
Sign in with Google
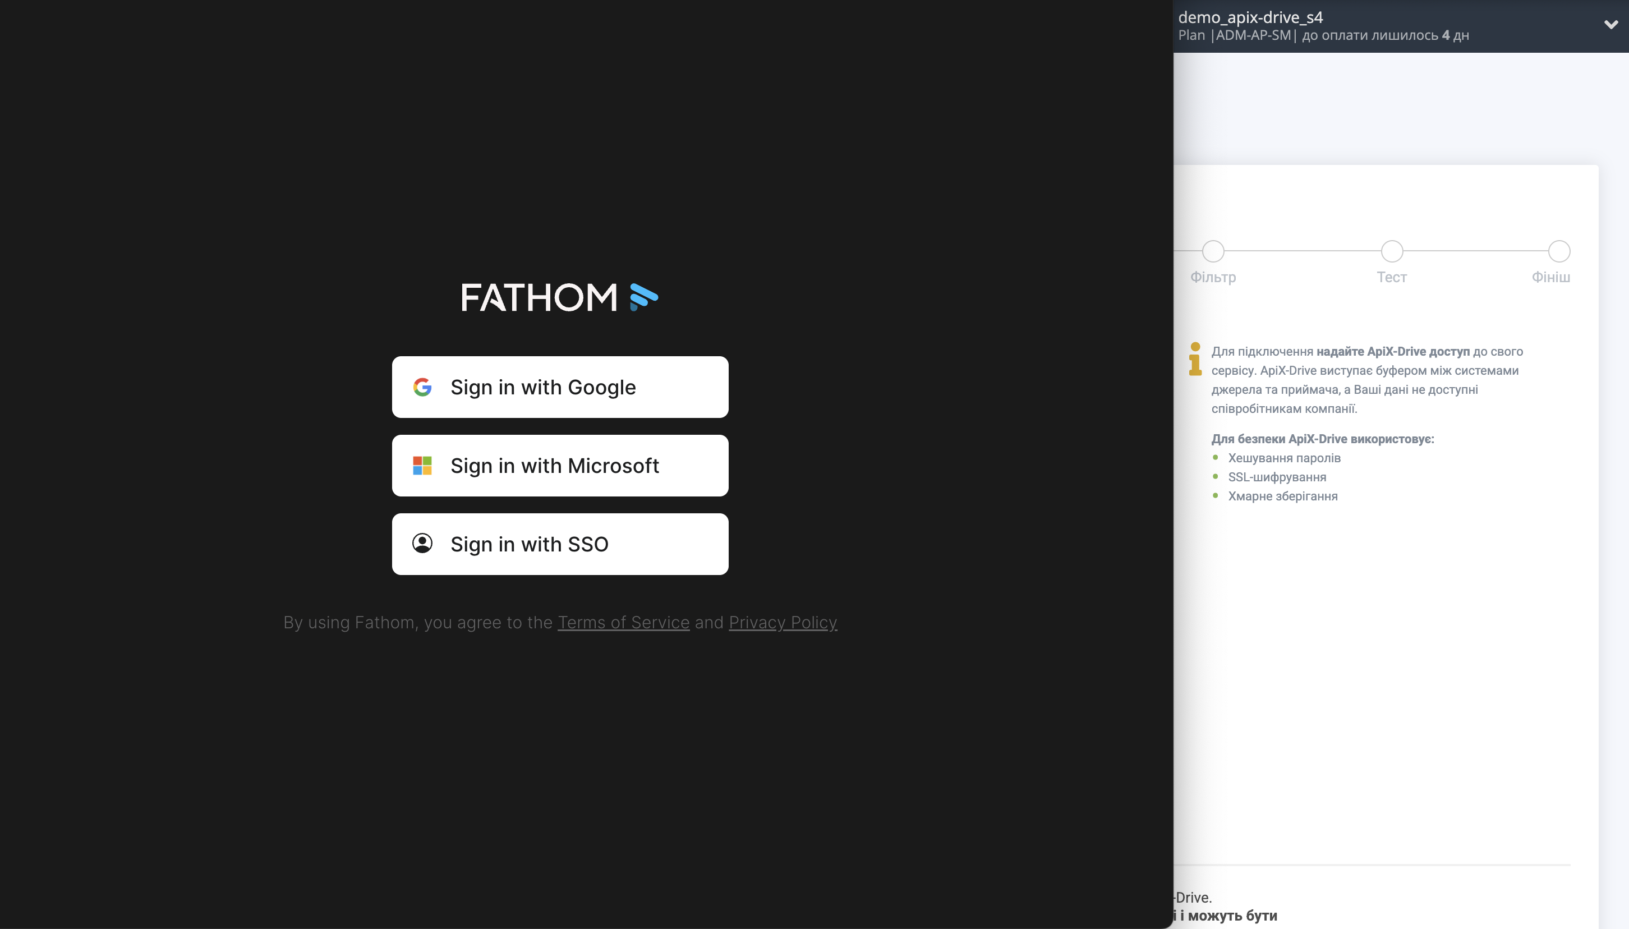[559, 387]
